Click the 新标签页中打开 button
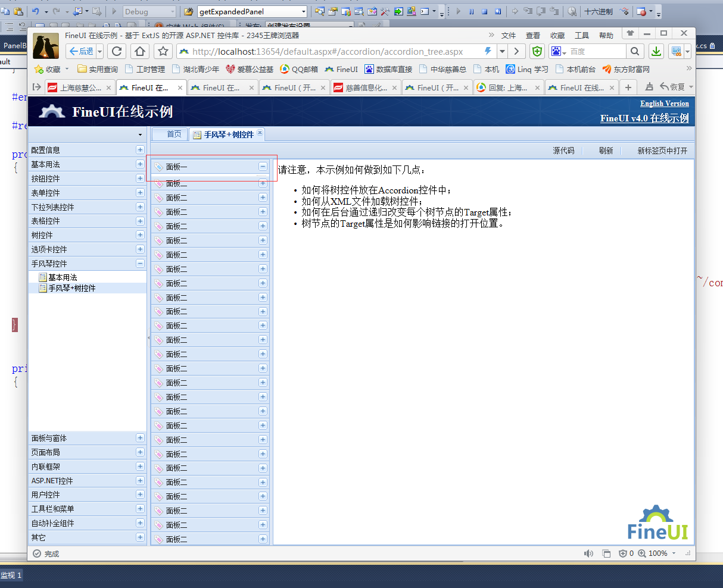 coord(662,151)
